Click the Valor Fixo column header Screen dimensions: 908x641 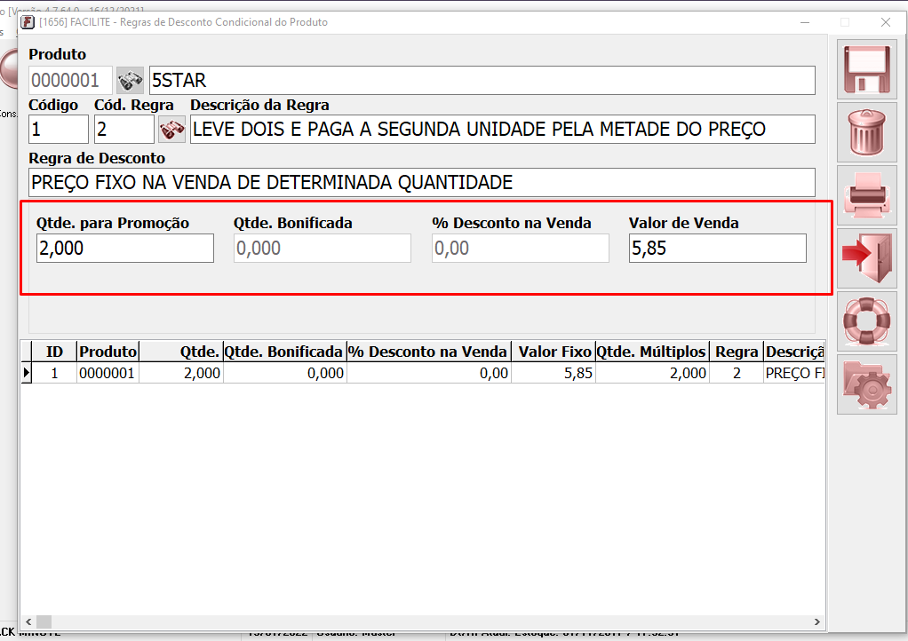click(553, 352)
